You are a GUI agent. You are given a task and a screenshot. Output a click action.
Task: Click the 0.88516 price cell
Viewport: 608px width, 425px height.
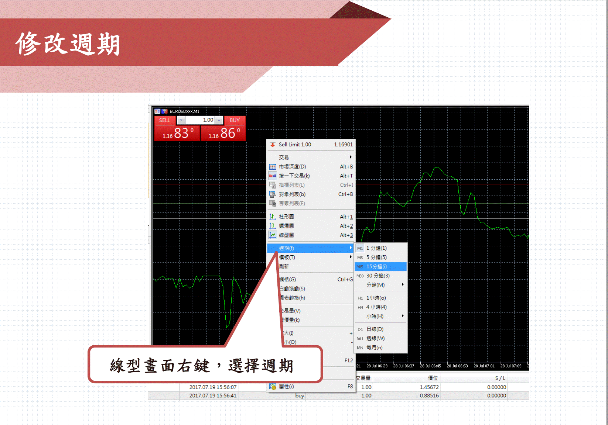[429, 395]
